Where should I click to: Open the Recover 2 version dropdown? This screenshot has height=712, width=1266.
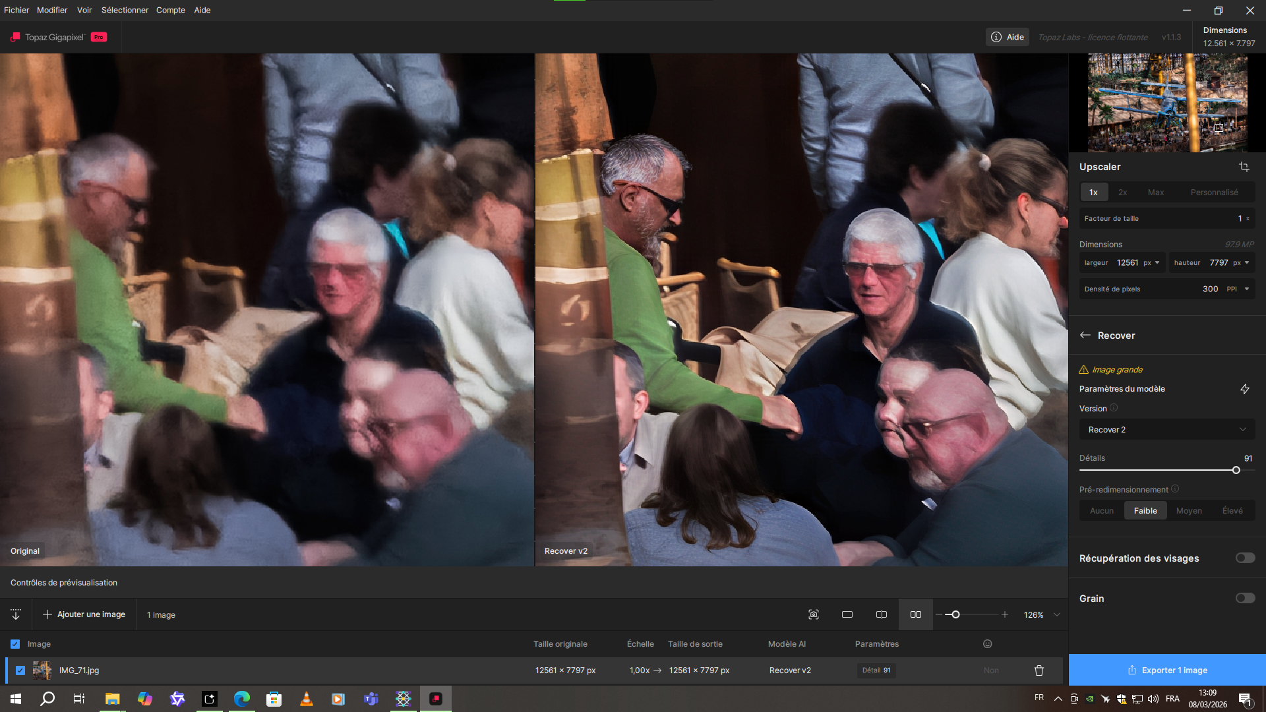click(x=1167, y=430)
